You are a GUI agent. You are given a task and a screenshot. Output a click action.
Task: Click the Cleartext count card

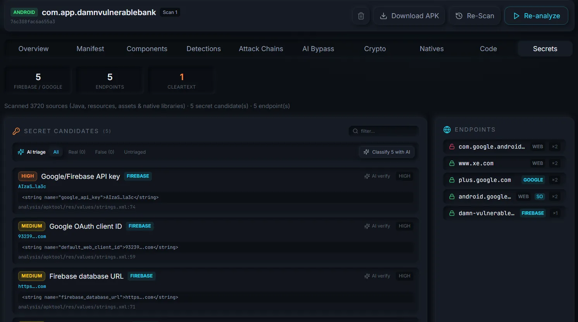(x=182, y=80)
